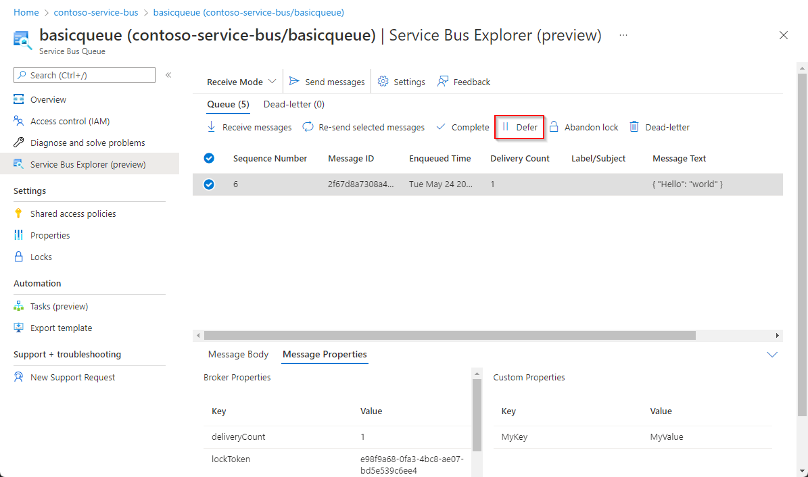Screen dimensions: 808x477
Task: Collapse the message details pane chevron
Action: coord(772,355)
